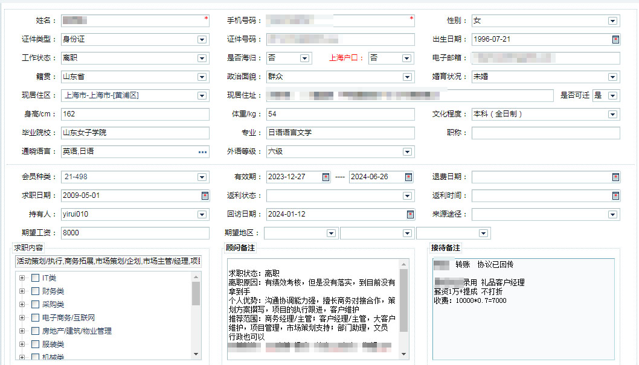This screenshot has width=639, height=365.
Task: Click the 顾问备注 scrollbar down arrow
Action: tap(404, 354)
